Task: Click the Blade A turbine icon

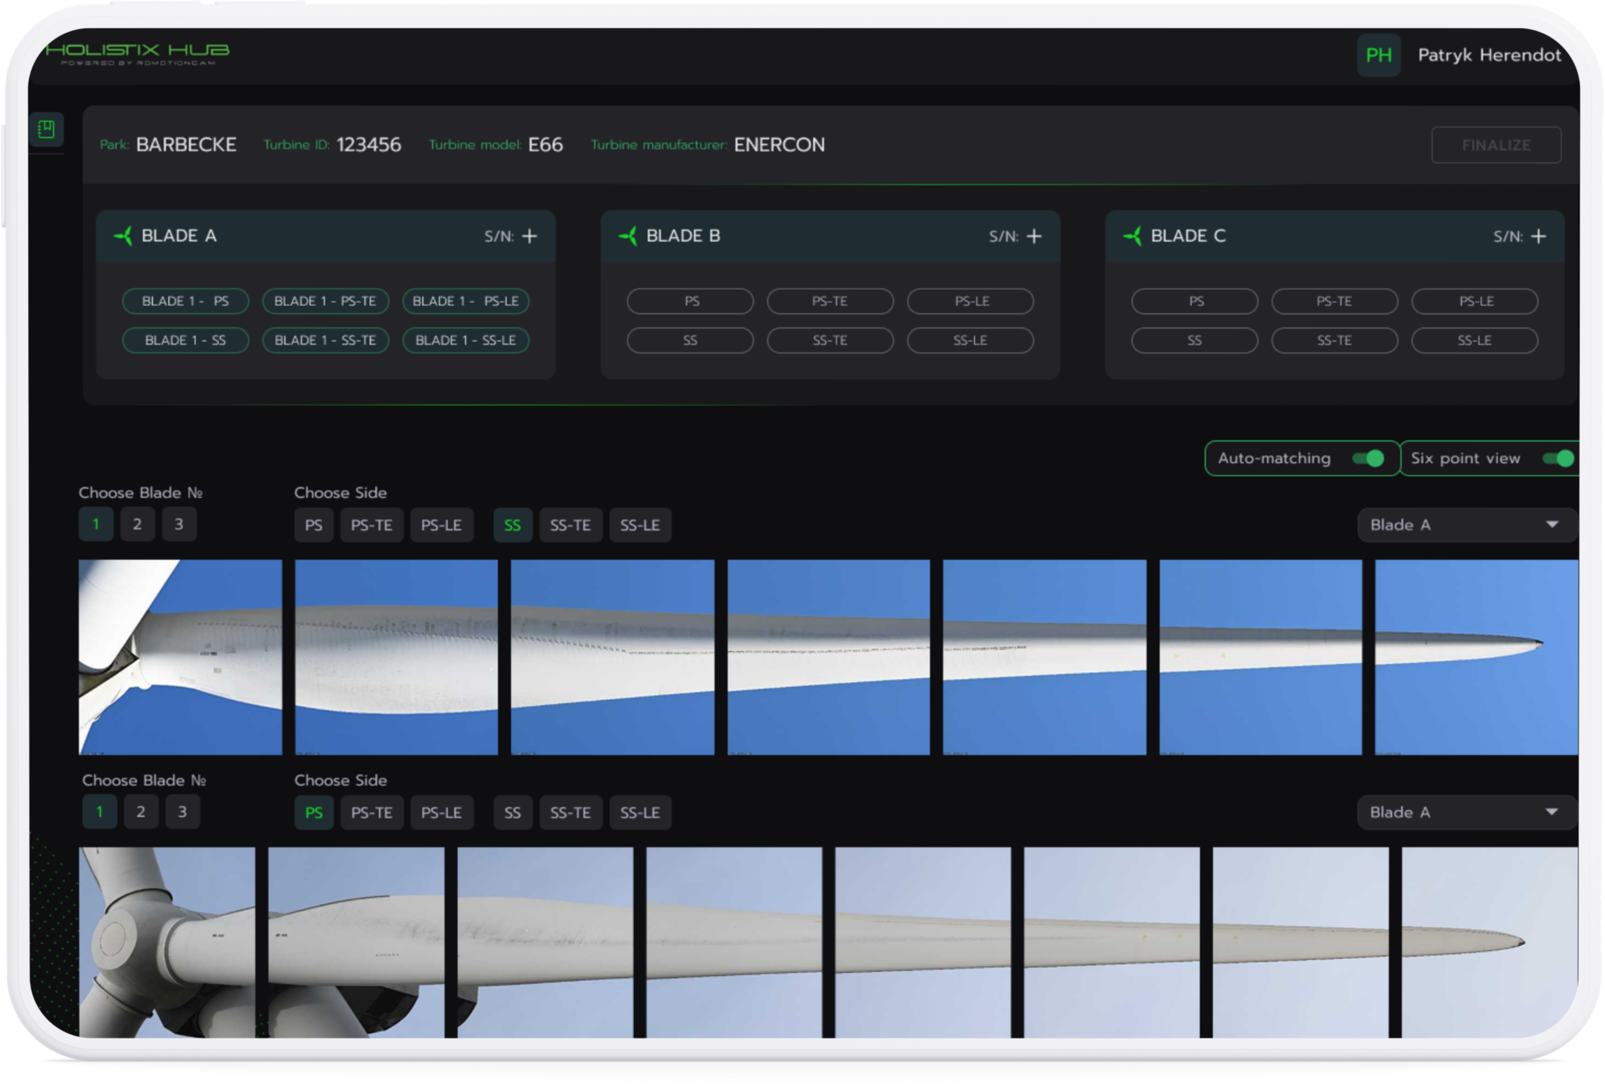Action: (x=124, y=236)
